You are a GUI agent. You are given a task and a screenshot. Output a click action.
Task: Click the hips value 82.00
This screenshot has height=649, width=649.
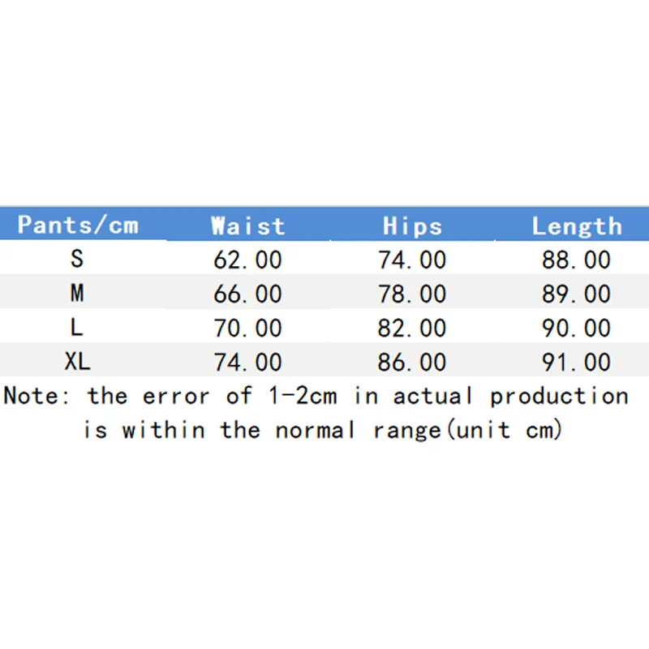tap(412, 328)
